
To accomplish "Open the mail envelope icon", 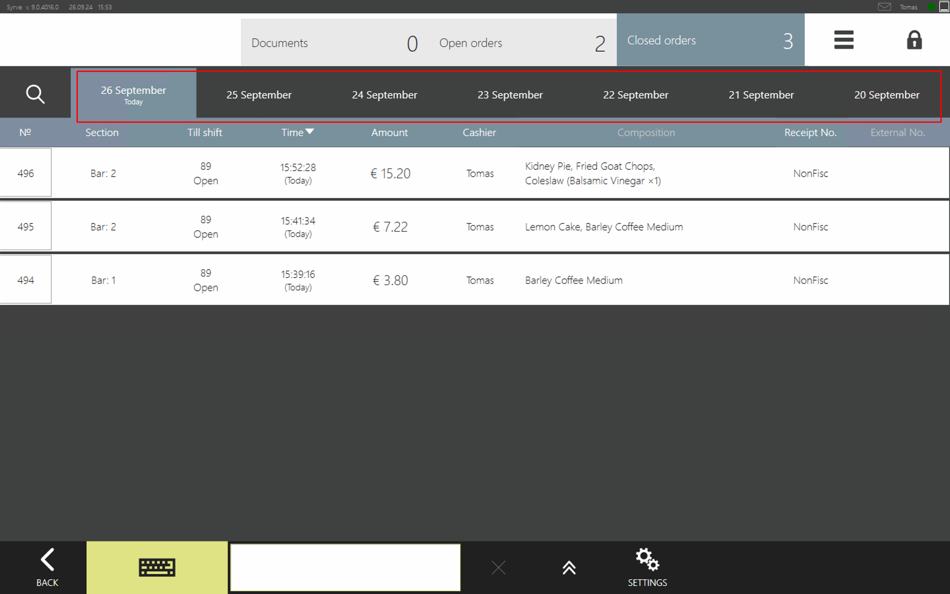I will coord(884,7).
